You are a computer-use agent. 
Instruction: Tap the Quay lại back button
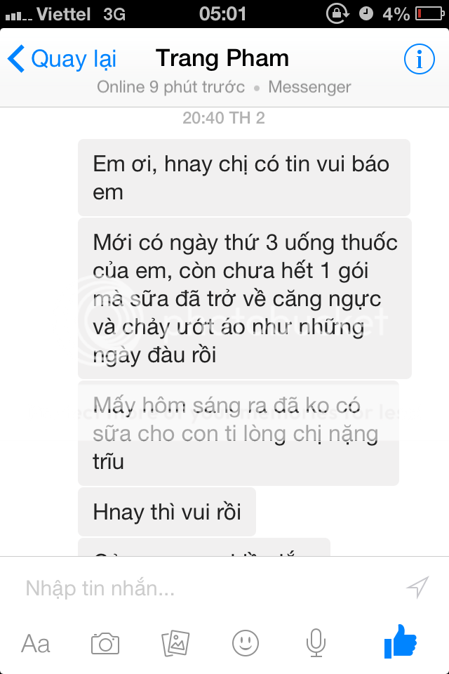point(62,59)
